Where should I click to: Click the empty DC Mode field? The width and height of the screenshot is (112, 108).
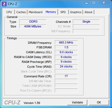86,26
